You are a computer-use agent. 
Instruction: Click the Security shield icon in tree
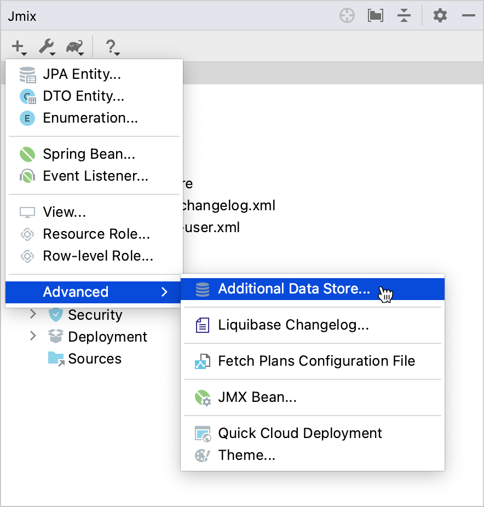[56, 315]
